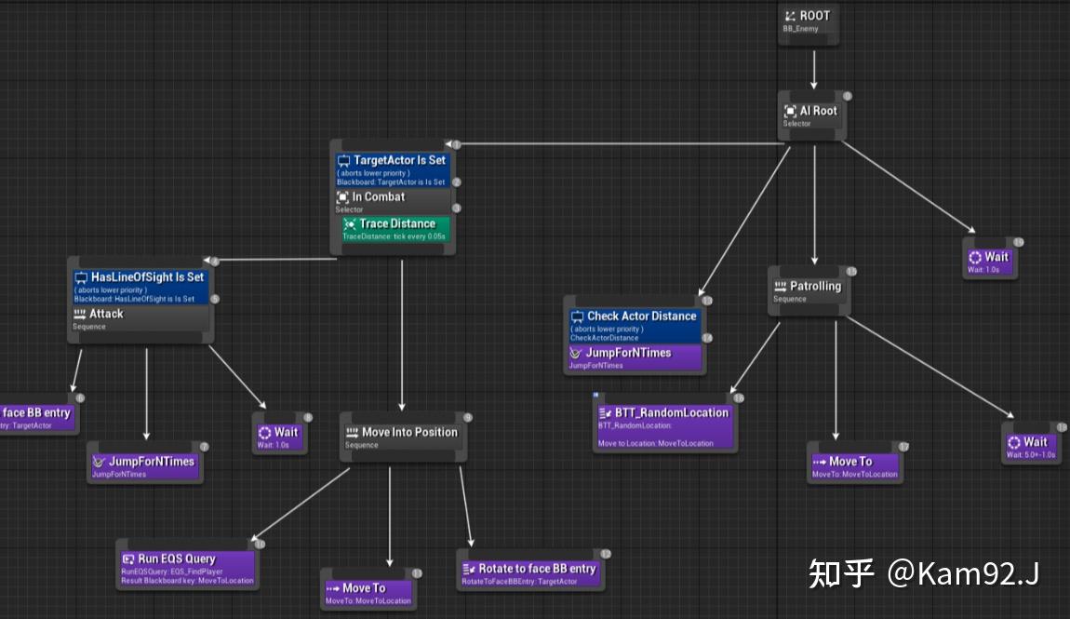This screenshot has height=619, width=1070.
Task: Click the Wait node set to 5.0+-1.0s
Action: coord(1029,445)
